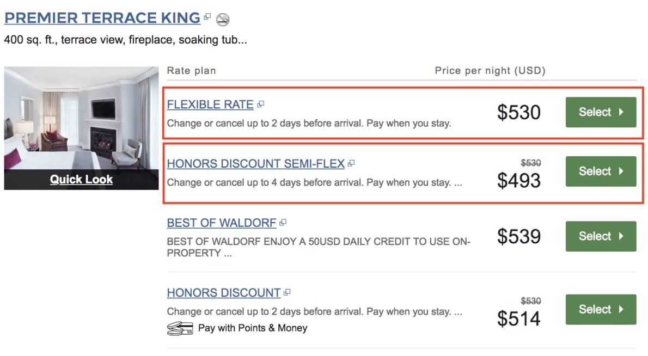
Task: Choose Pay with Points & Money option
Action: point(253,328)
